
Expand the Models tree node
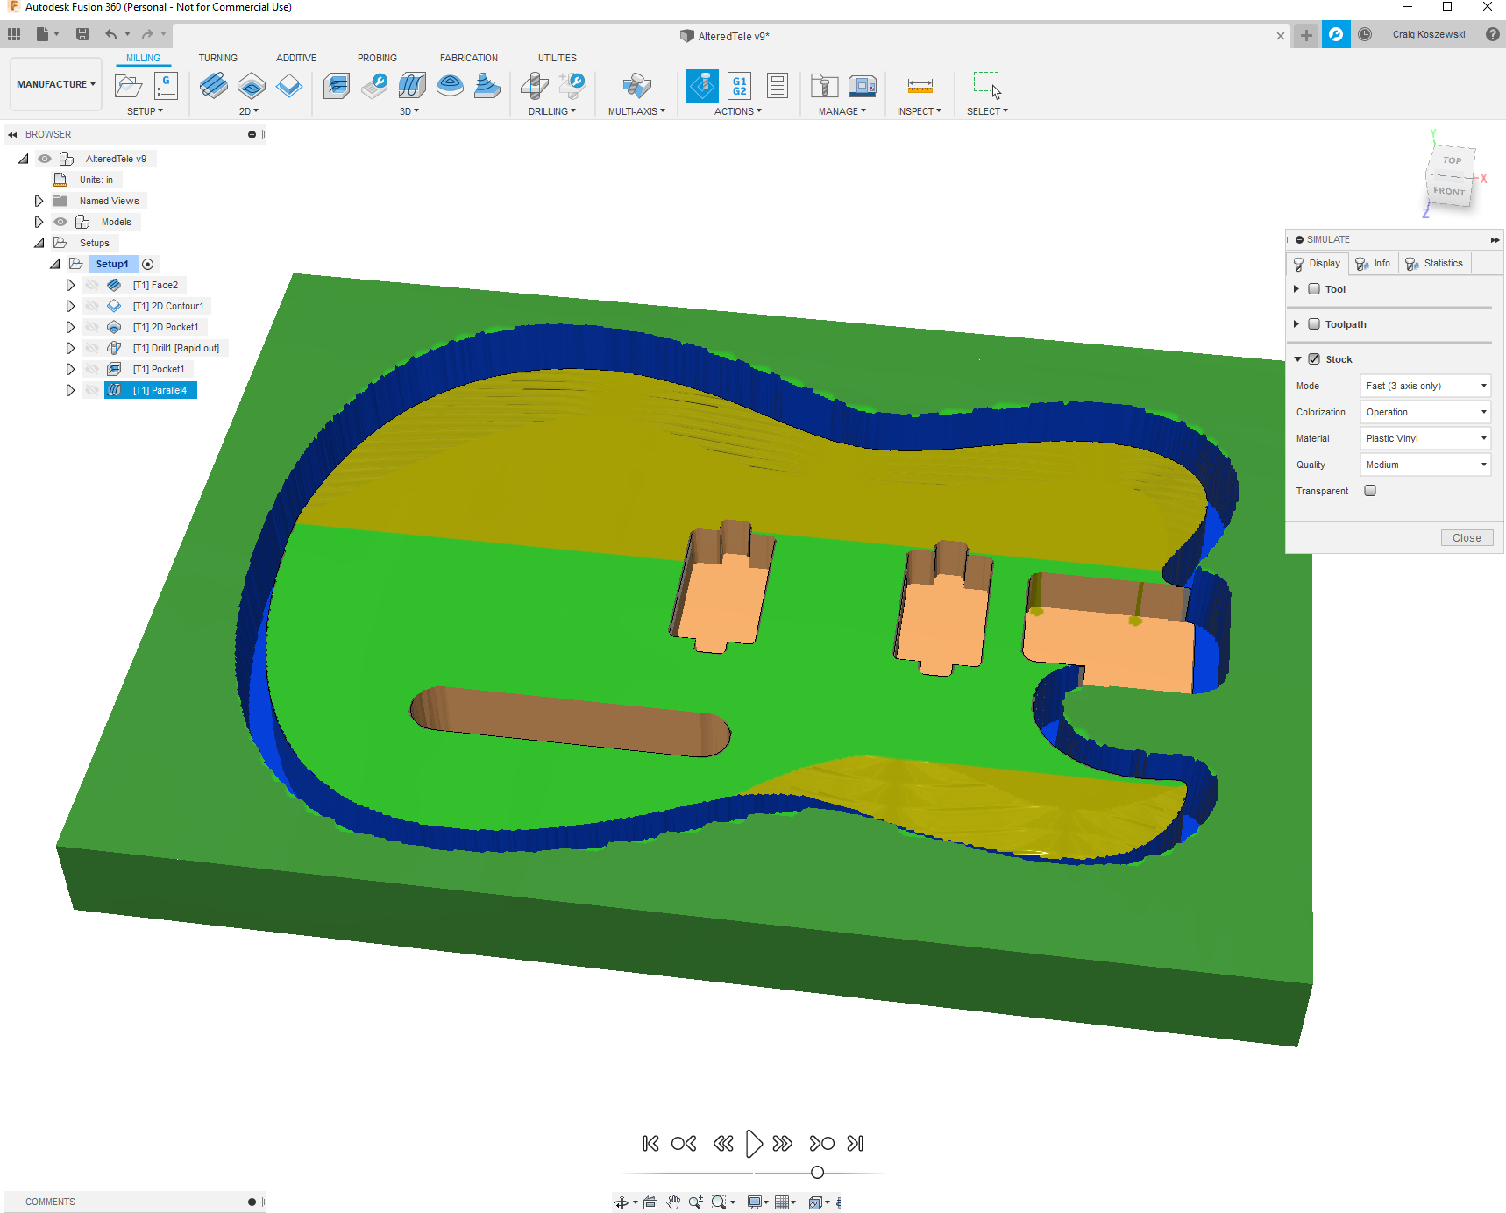[x=39, y=222]
